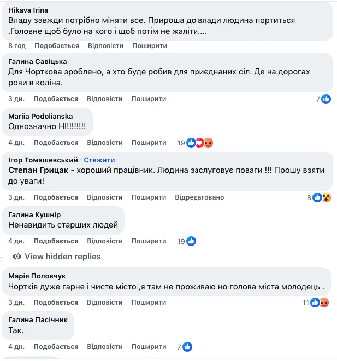Image resolution: width=337 pixels, height=361 pixels.
Task: Open Галина Кушнір's profile name
Action: pyautogui.click(x=34, y=214)
